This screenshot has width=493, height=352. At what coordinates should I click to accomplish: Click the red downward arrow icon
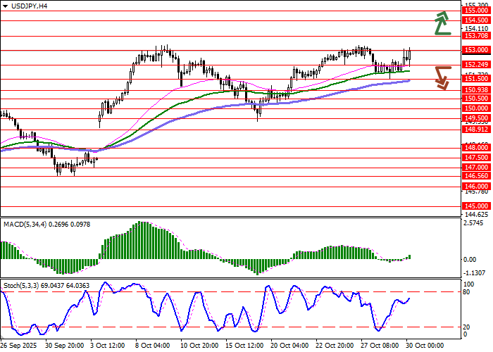(x=442, y=77)
